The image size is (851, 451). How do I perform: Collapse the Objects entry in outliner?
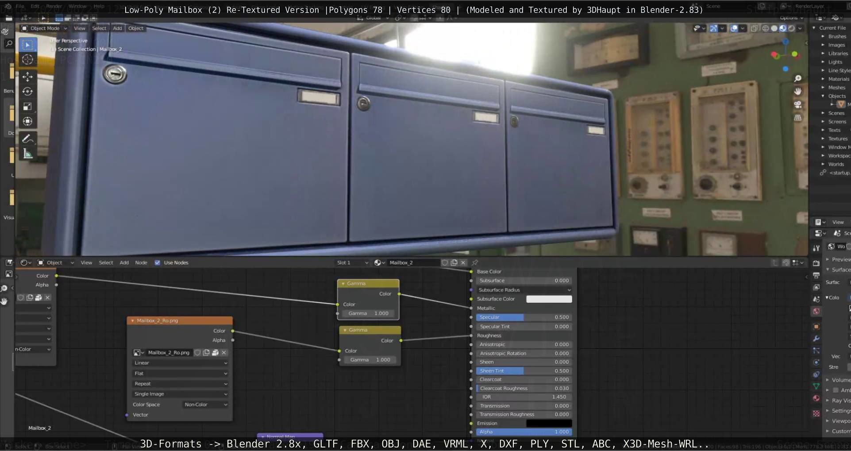[823, 96]
